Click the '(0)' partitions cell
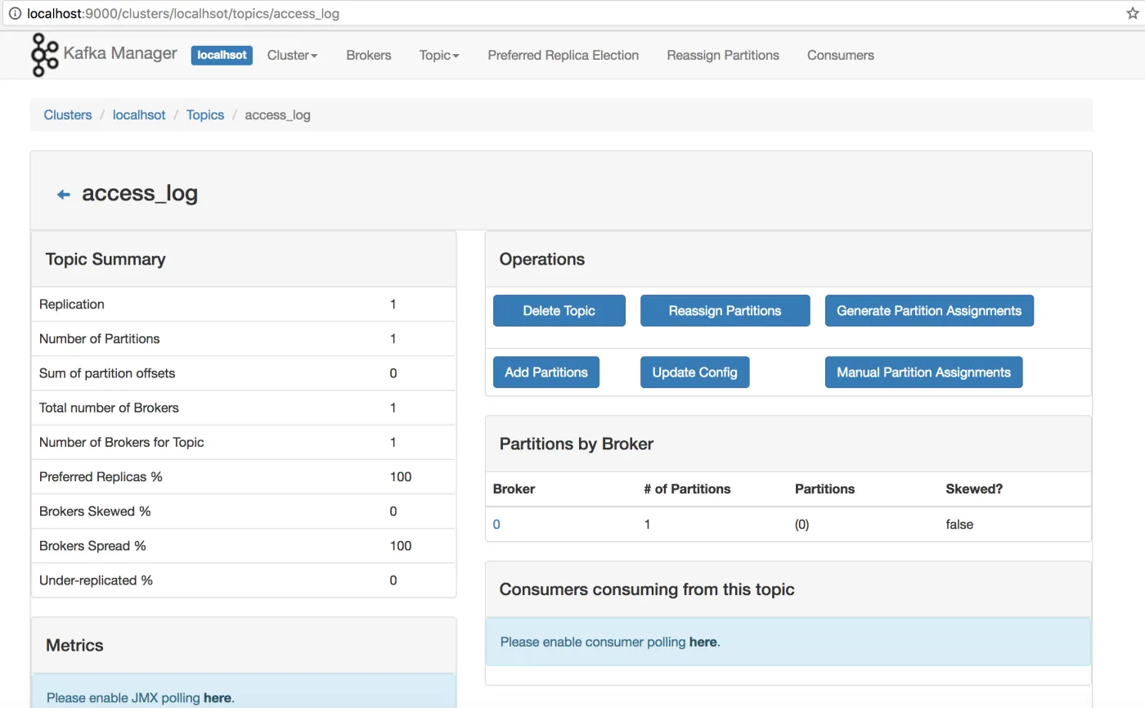Screen dimensions: 1145x708 801,524
